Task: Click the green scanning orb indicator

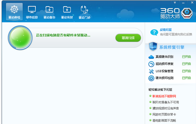Action: (20, 38)
